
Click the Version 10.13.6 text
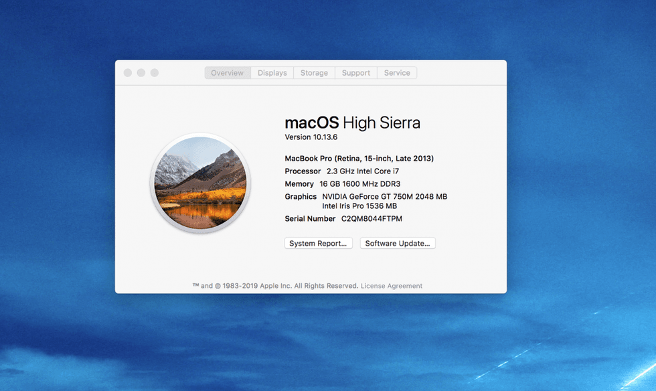click(311, 137)
